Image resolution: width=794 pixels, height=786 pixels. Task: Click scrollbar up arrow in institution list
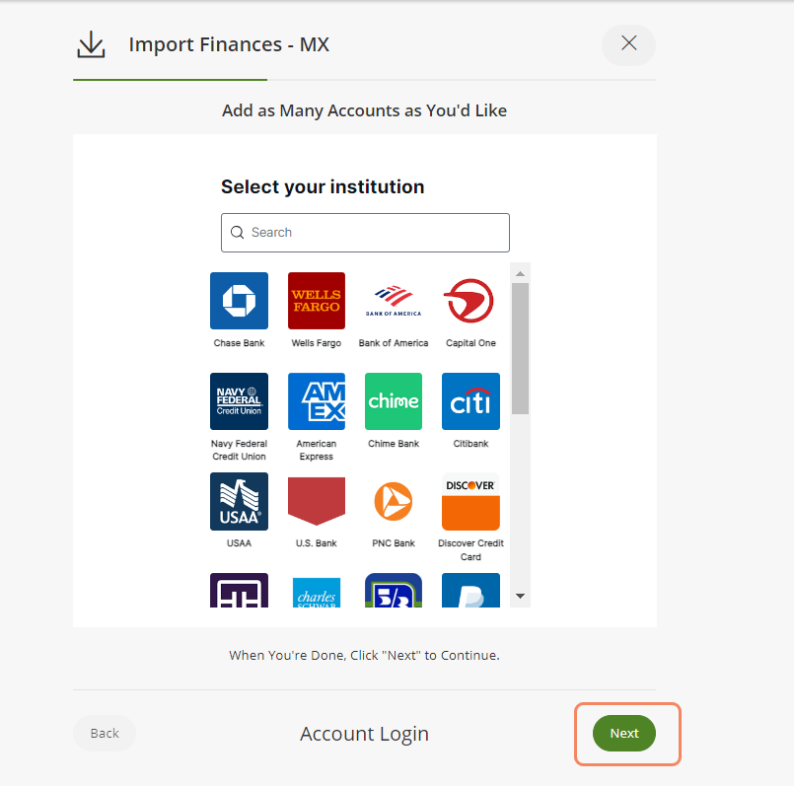520,273
